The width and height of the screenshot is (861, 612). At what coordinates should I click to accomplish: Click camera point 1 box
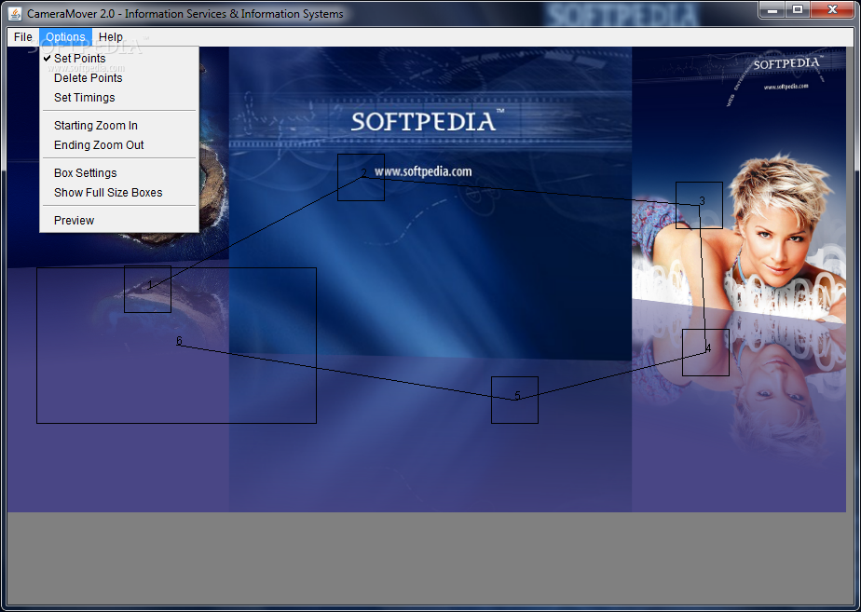(x=148, y=290)
